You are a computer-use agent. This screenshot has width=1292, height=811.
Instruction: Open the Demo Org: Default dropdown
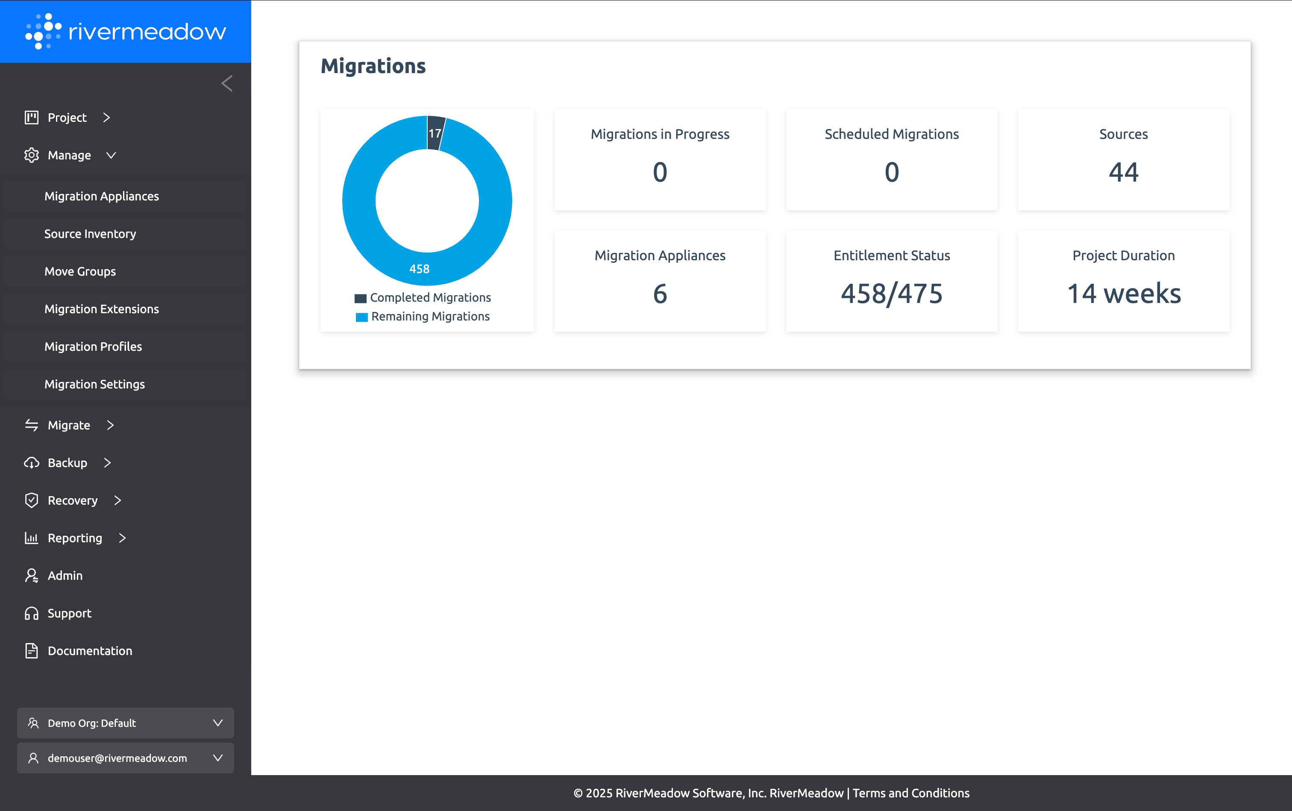coord(126,723)
